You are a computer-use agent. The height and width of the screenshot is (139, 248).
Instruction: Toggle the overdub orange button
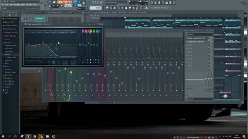(x=65, y=2)
